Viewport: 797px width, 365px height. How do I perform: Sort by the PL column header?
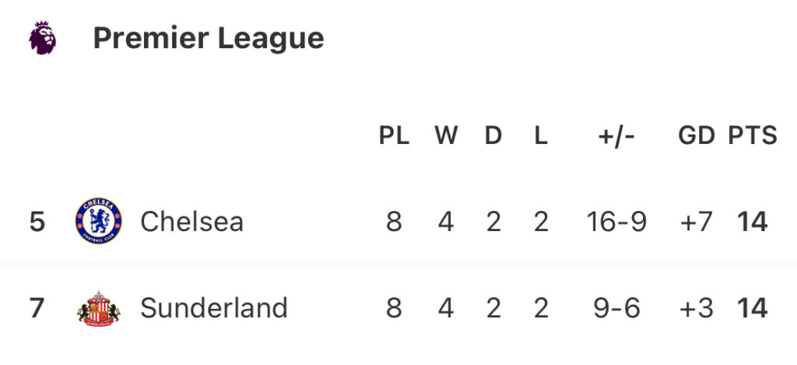394,135
